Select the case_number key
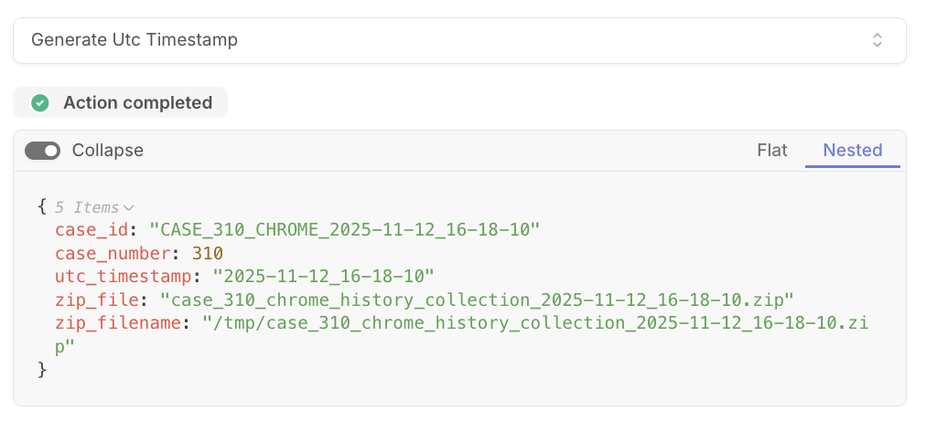 click(113, 254)
